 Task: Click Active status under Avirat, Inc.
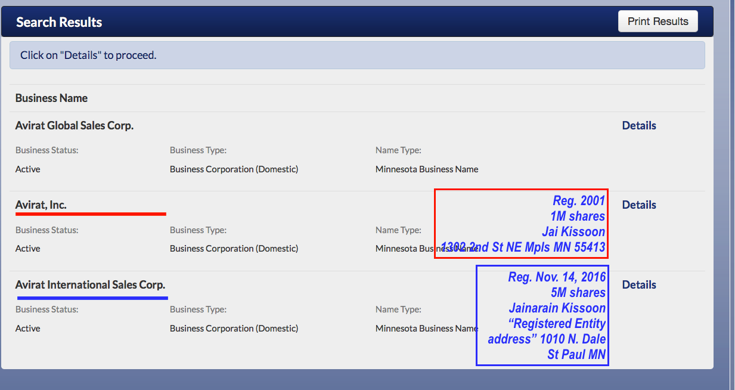tap(28, 249)
